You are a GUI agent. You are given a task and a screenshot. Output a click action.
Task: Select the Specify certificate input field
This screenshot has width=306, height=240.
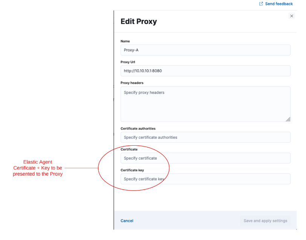205,158
